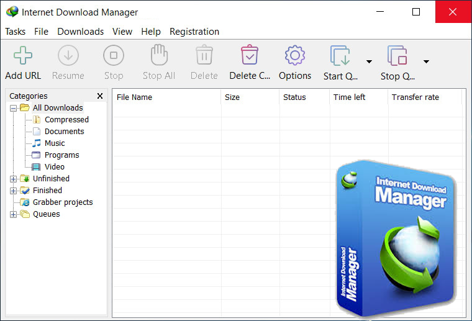Image resolution: width=472 pixels, height=321 pixels.
Task: Click the Grabber projects icon
Action: tap(25, 202)
